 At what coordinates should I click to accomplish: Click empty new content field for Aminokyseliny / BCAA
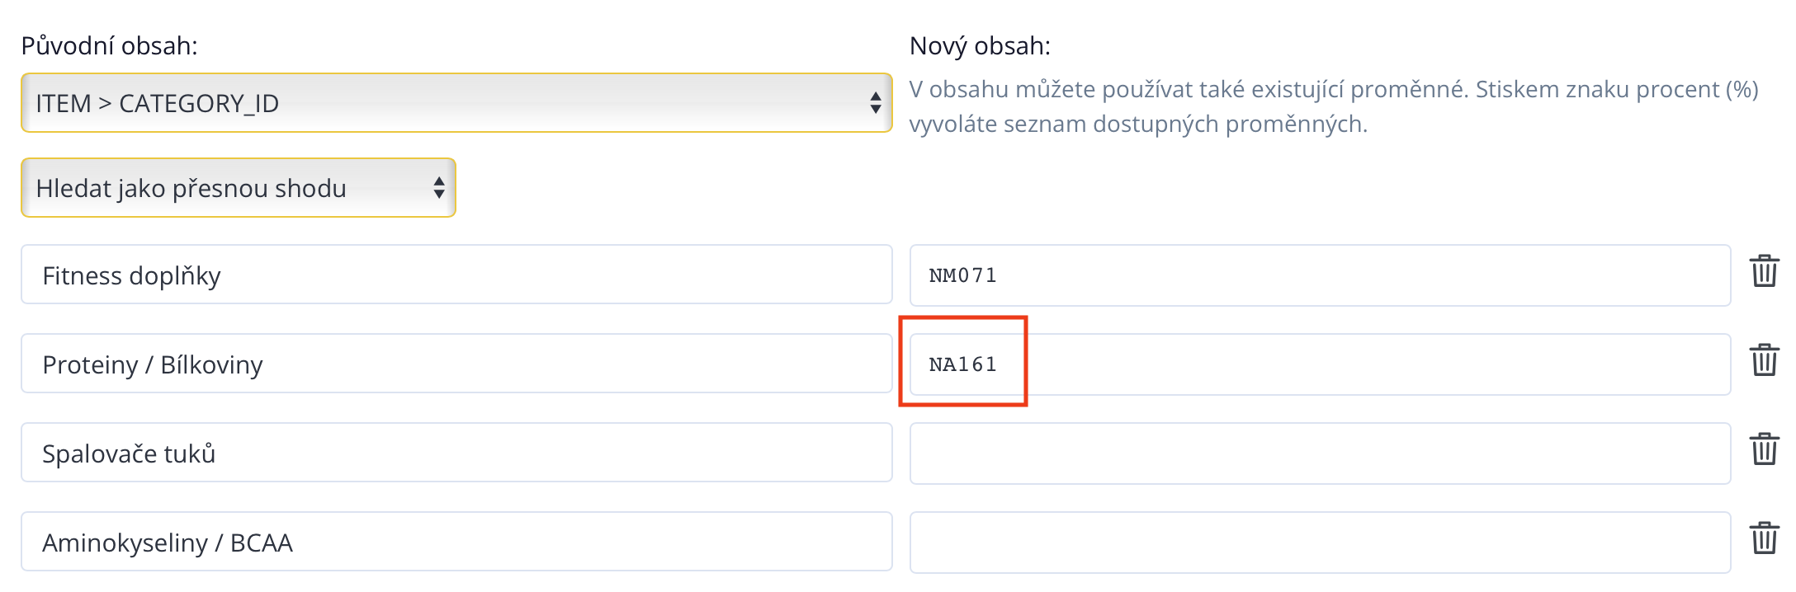(1319, 543)
